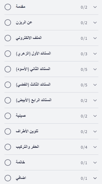Toggle completion circle for تلوين الأطراف
The width and height of the screenshot is (102, 184).
[8, 131]
